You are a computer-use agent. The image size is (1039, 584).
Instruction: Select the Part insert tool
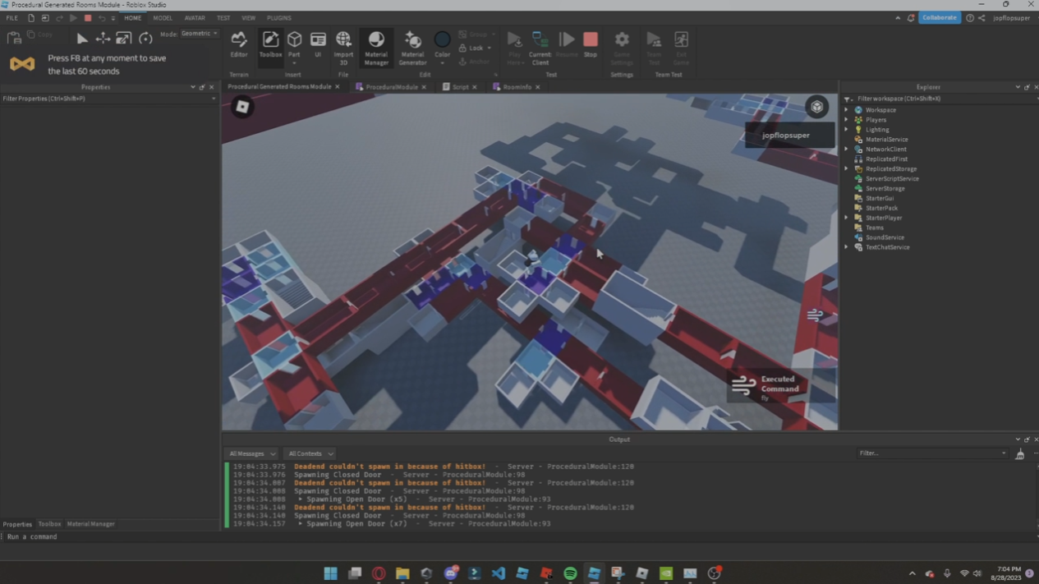[294, 45]
